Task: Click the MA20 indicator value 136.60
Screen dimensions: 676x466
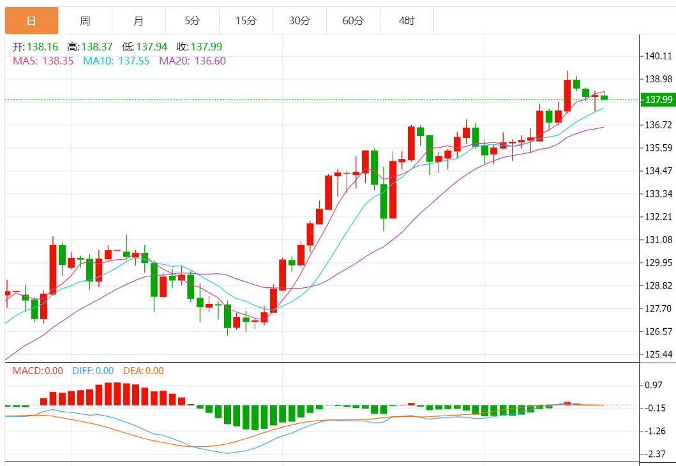Action: 210,61
